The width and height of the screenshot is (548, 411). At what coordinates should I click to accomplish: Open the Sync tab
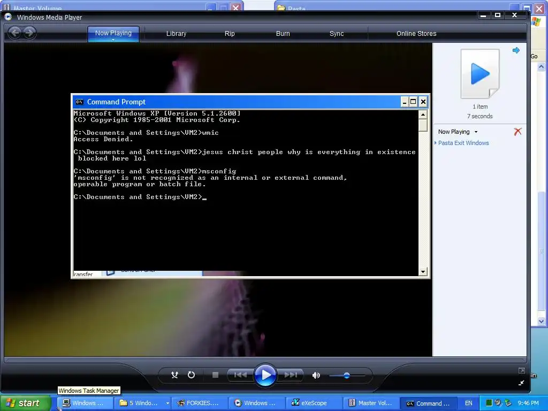tap(337, 34)
